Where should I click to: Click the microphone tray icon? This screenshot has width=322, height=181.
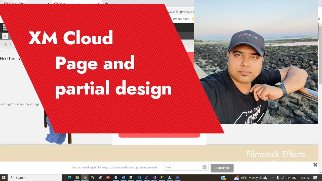coord(277,178)
